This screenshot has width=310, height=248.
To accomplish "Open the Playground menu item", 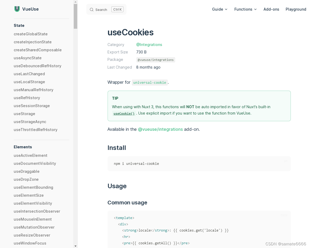I will click(296, 9).
